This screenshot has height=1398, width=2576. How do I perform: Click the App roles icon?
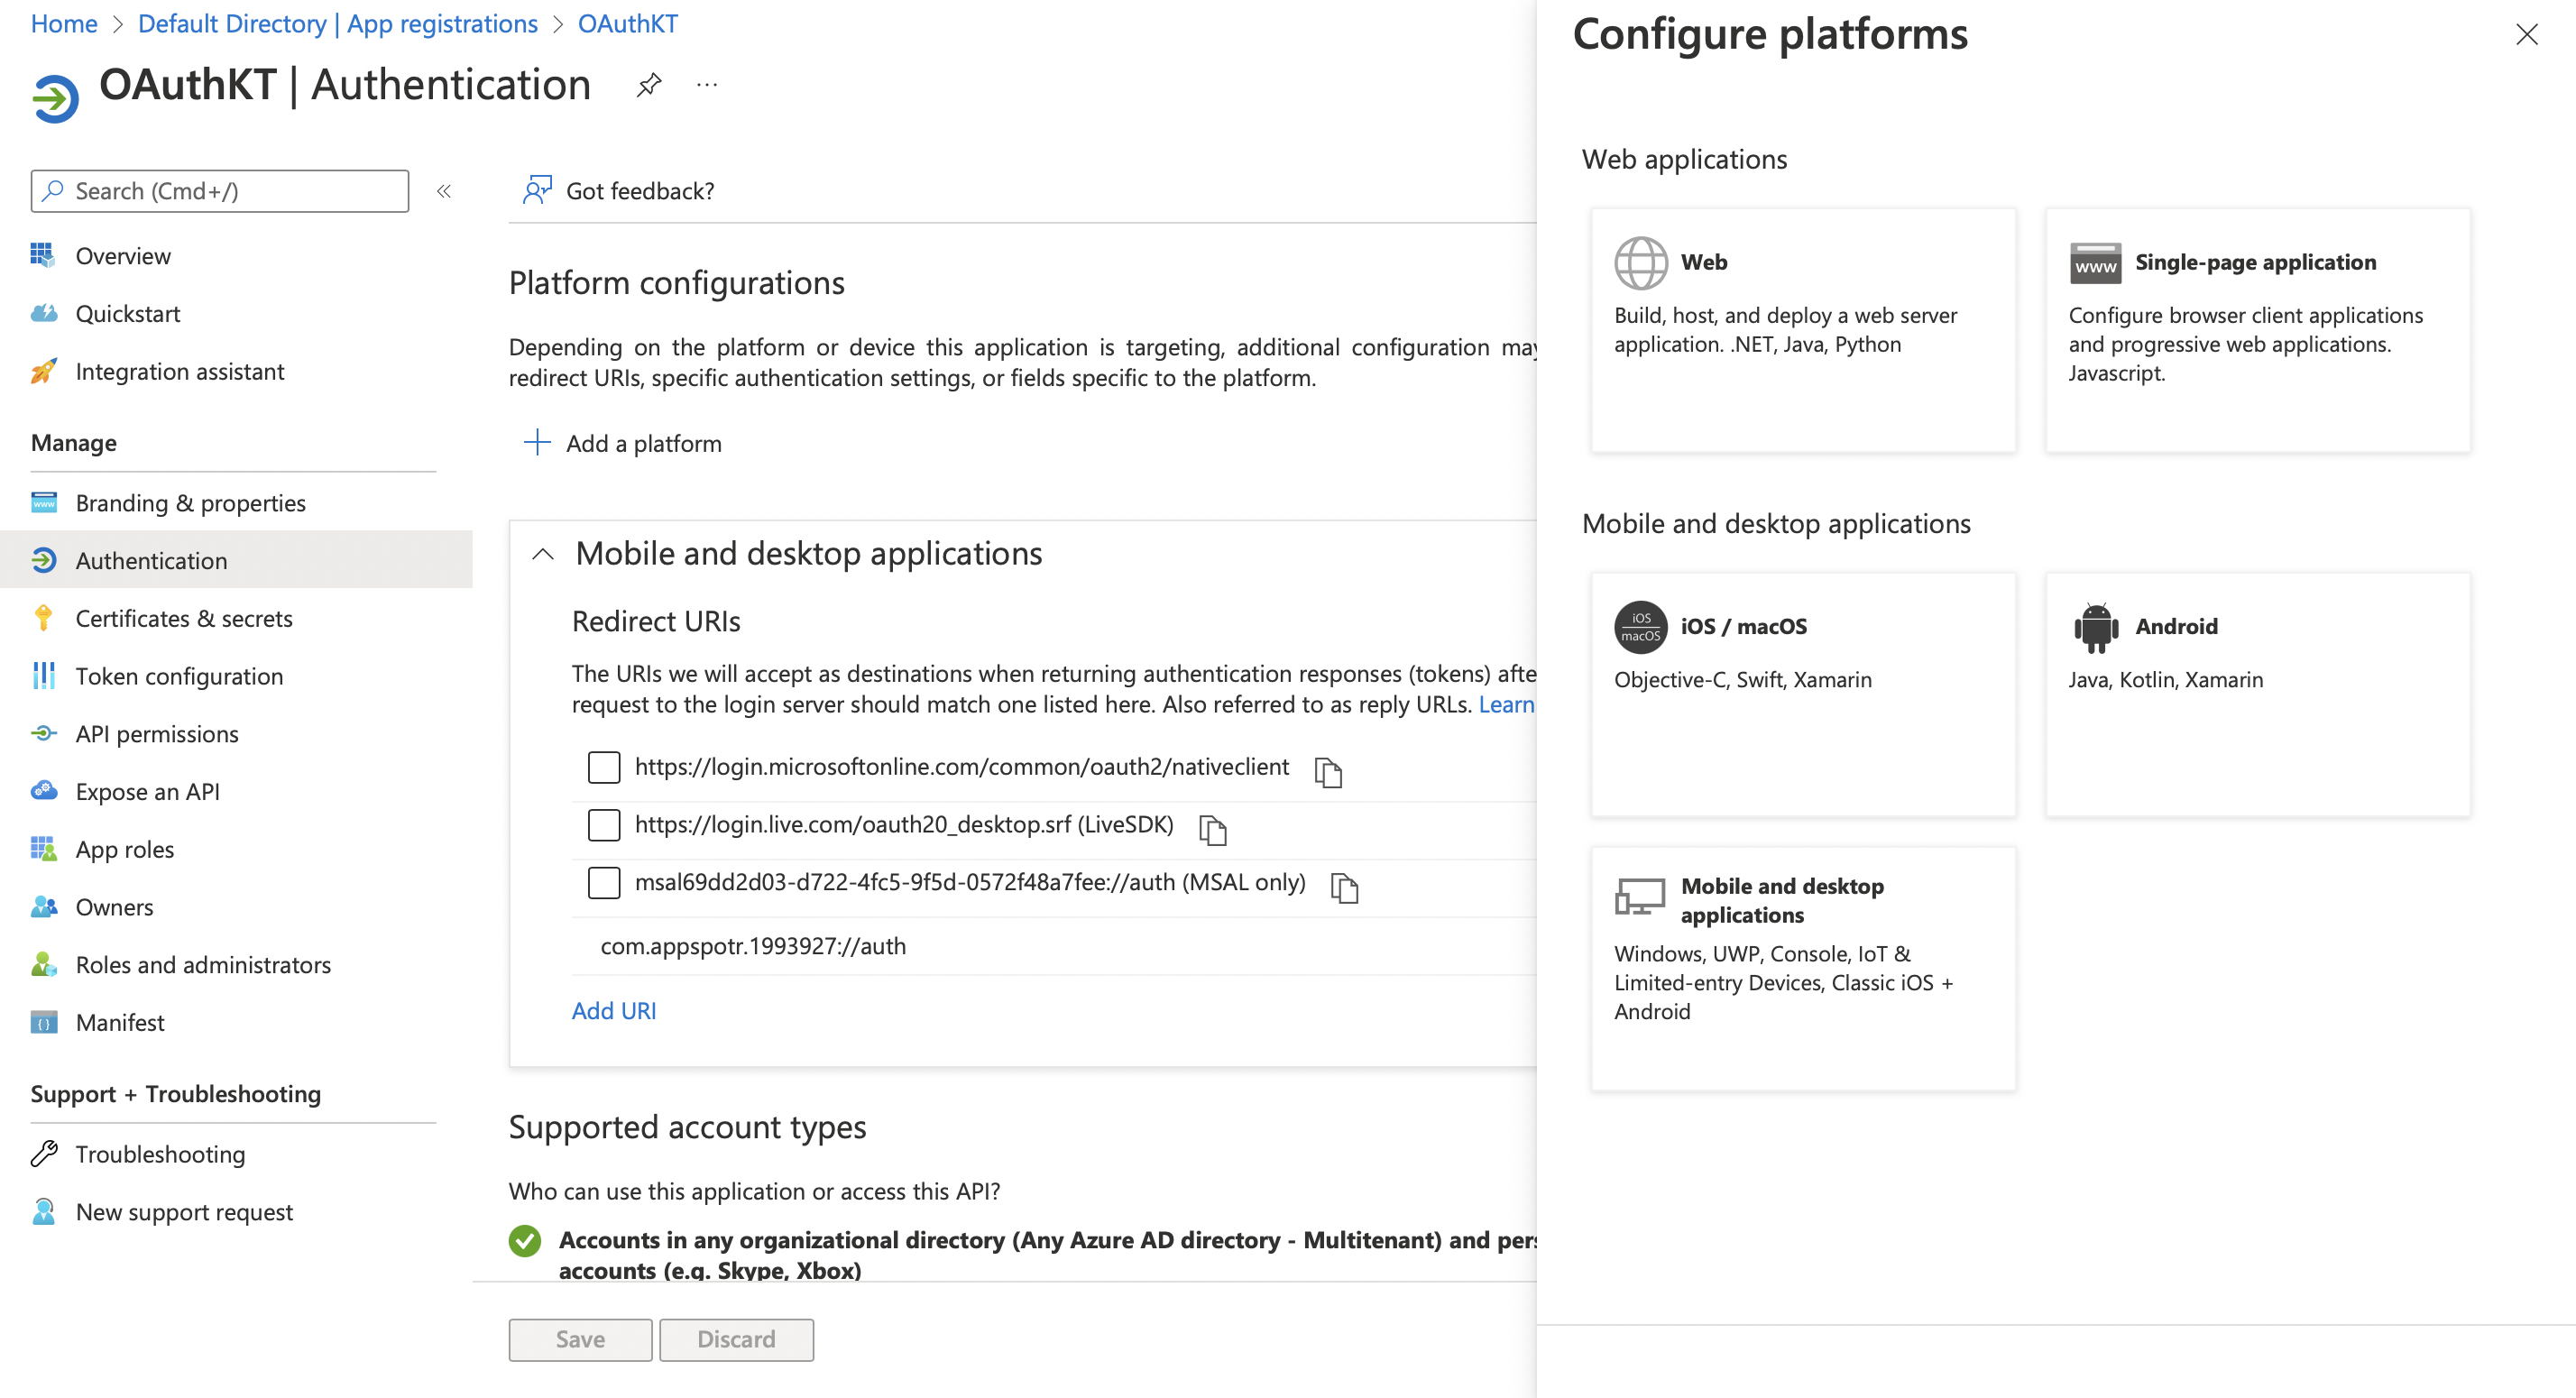(43, 850)
